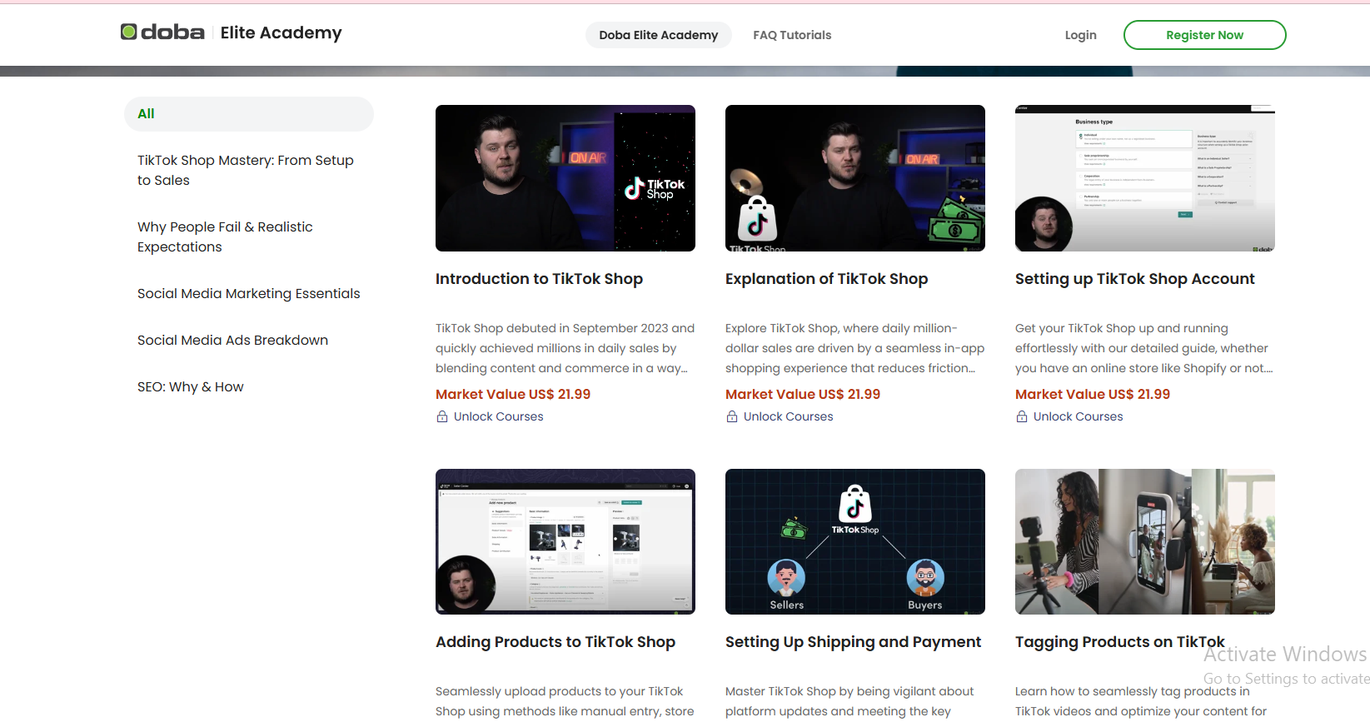The height and width of the screenshot is (722, 1370).
Task: Click description starting 'Get your TikTok Shop up'
Action: tap(1144, 348)
